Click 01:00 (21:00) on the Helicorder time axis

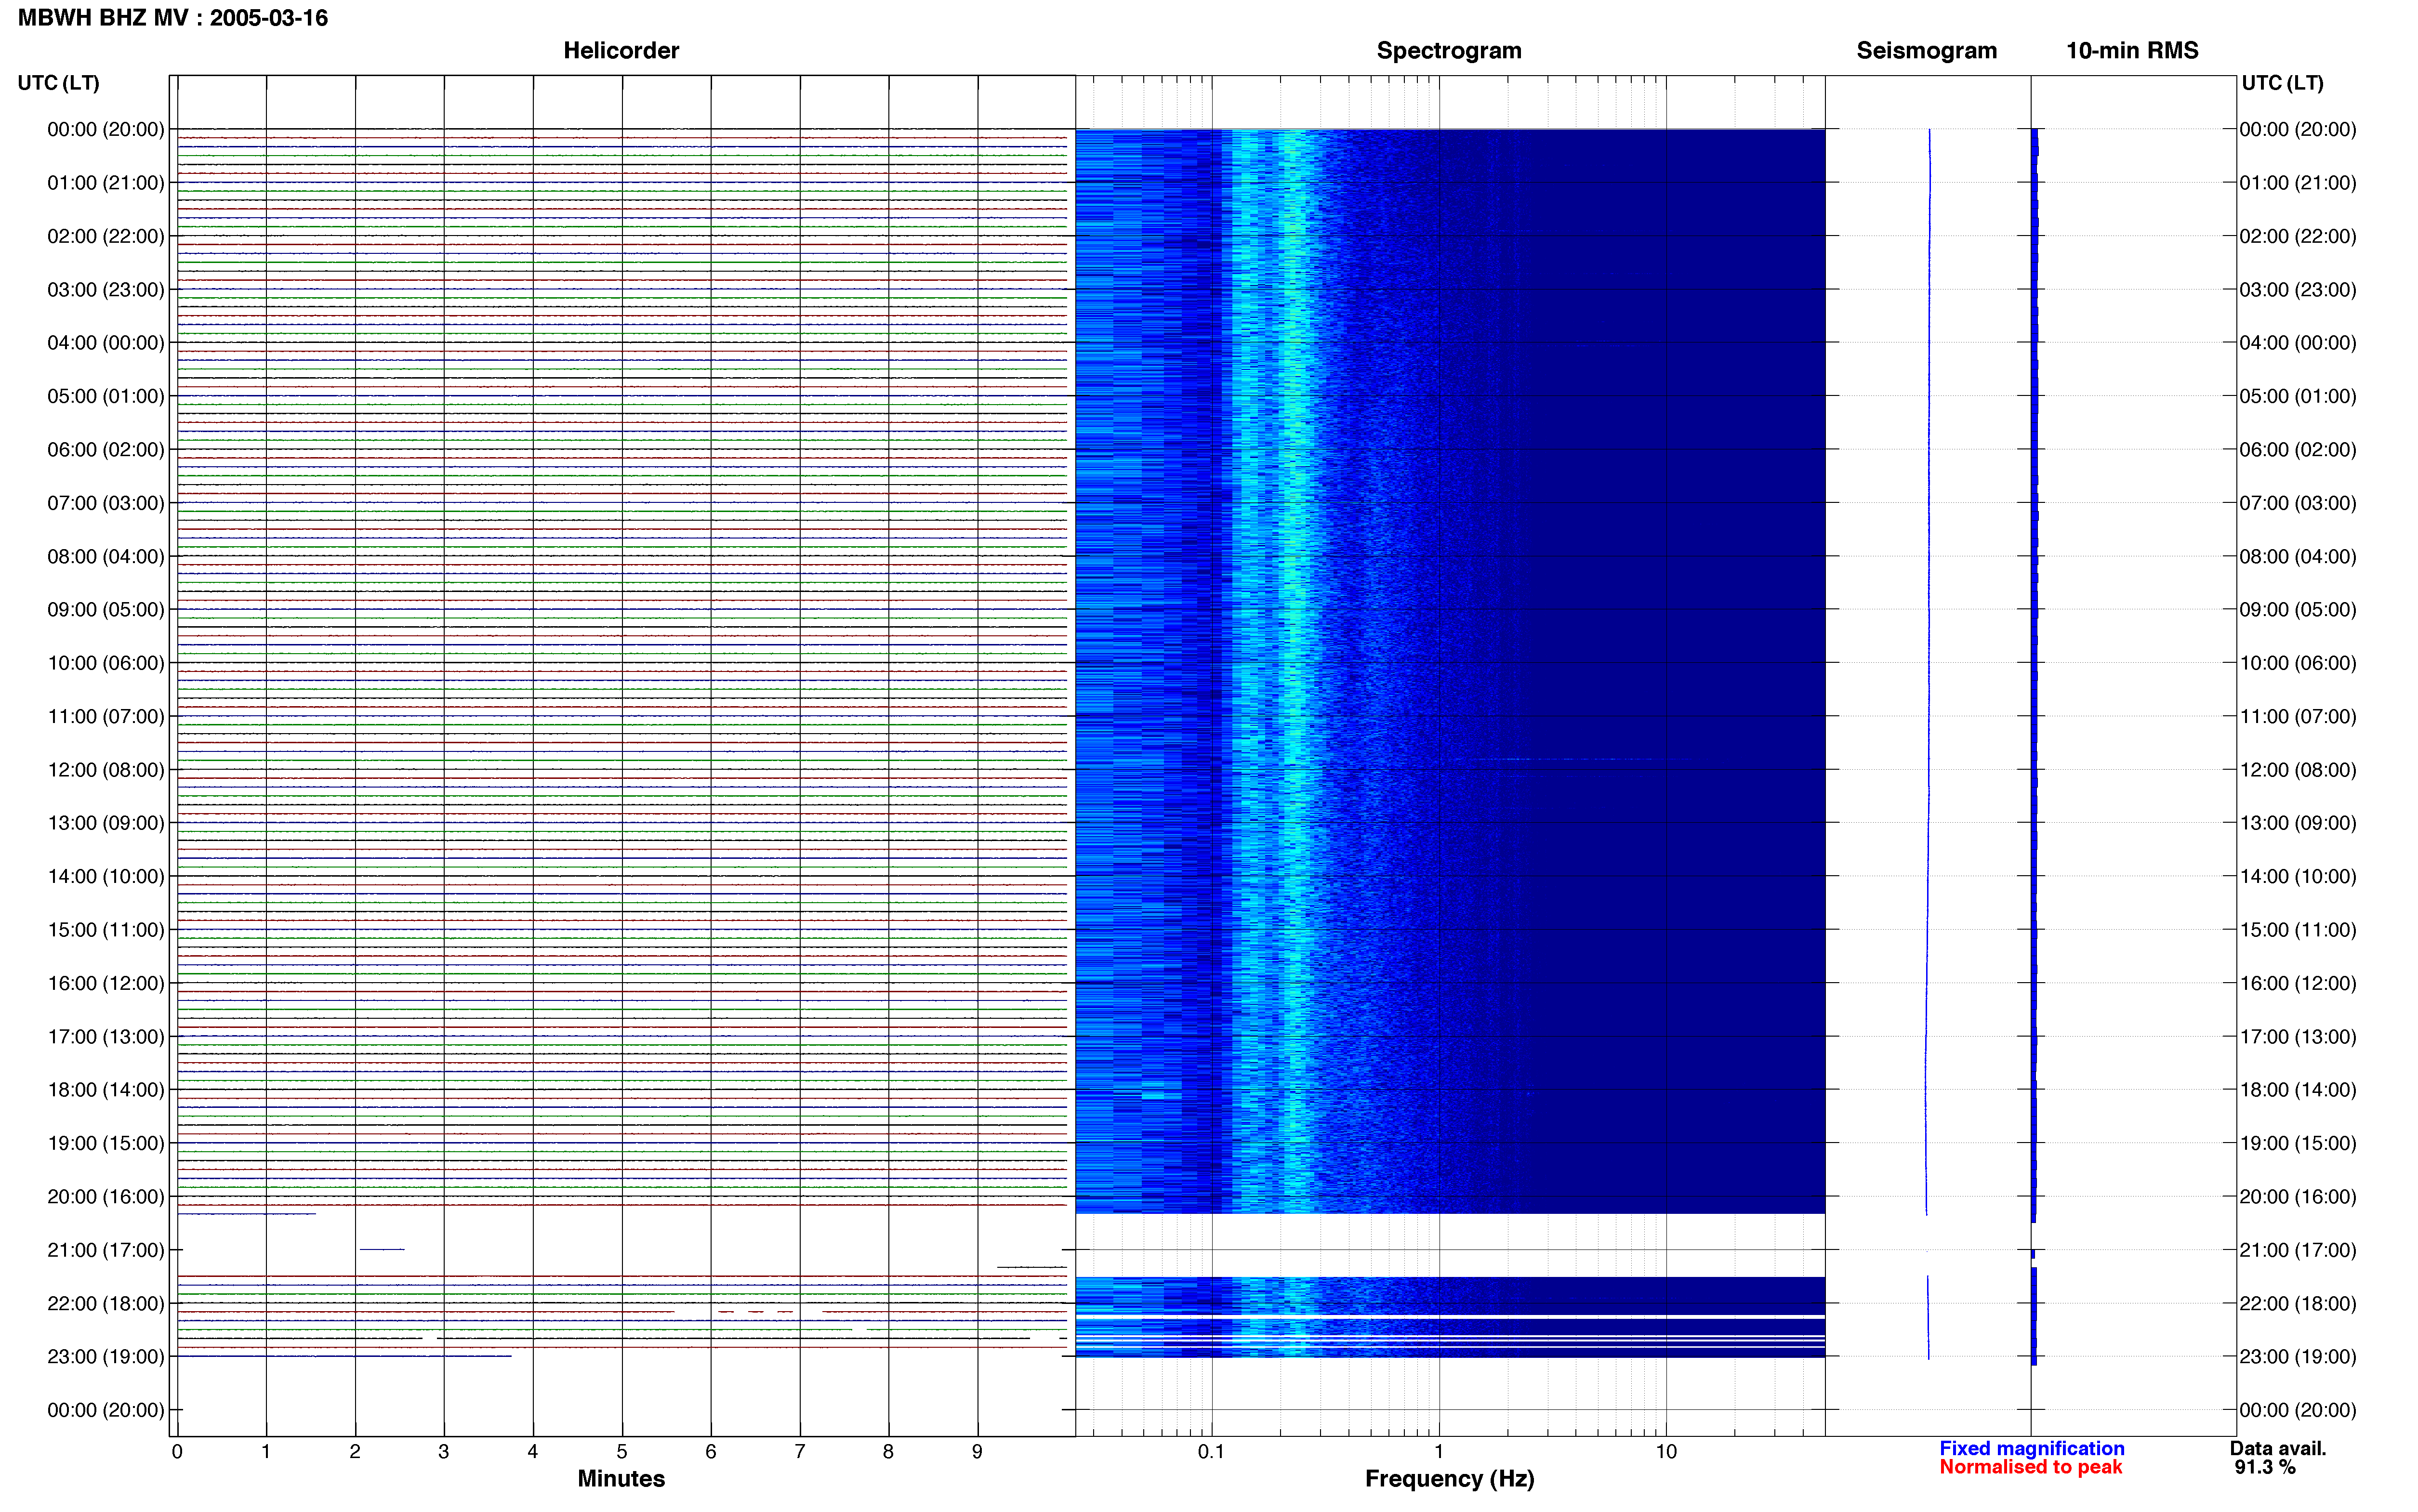pyautogui.click(x=106, y=183)
